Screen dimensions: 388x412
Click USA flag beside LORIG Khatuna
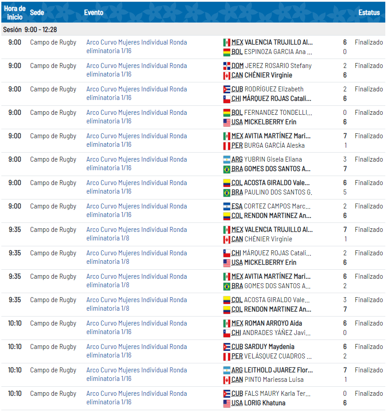pyautogui.click(x=227, y=403)
